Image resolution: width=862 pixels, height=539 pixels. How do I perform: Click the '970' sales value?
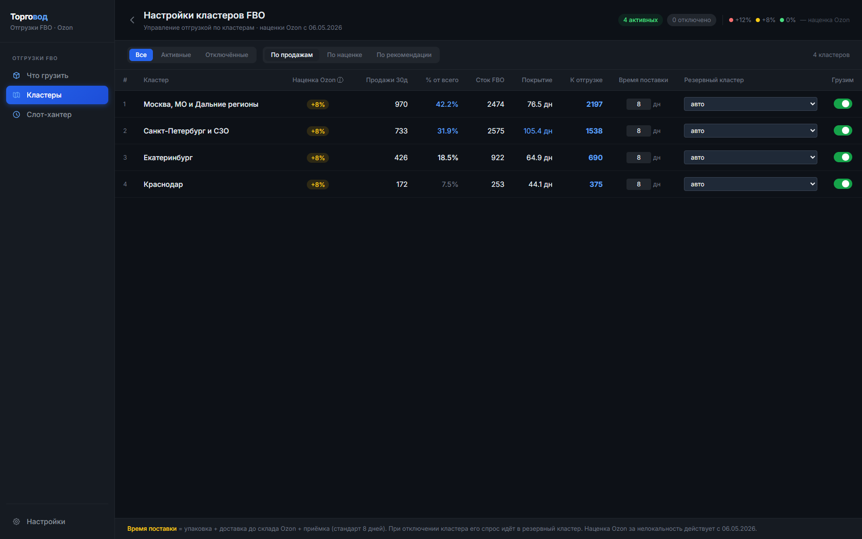(401, 104)
